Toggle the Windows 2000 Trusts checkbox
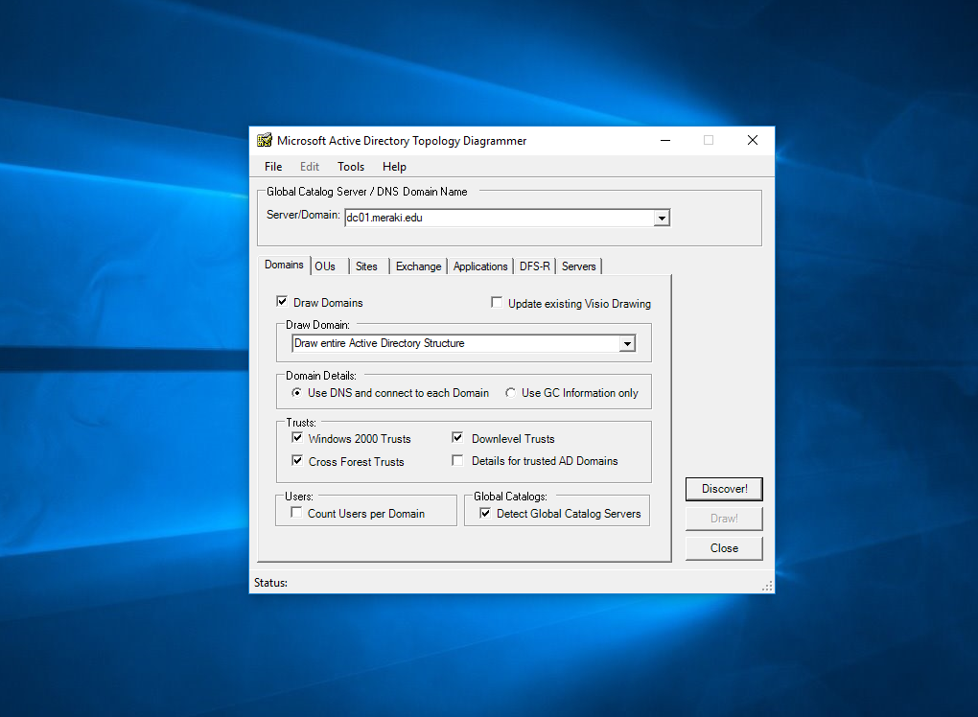Image resolution: width=978 pixels, height=717 pixels. pos(297,438)
